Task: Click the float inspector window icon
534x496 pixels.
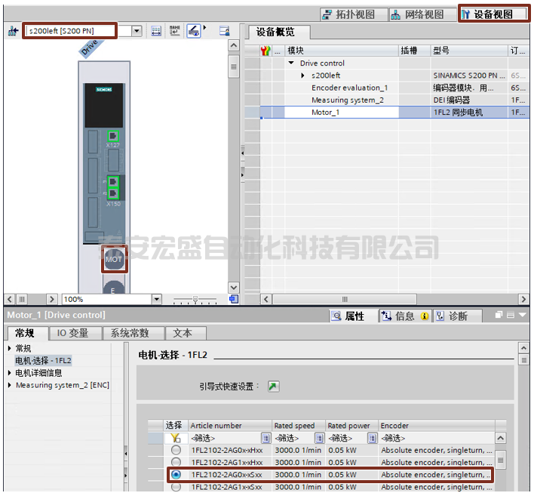Action: (499, 315)
